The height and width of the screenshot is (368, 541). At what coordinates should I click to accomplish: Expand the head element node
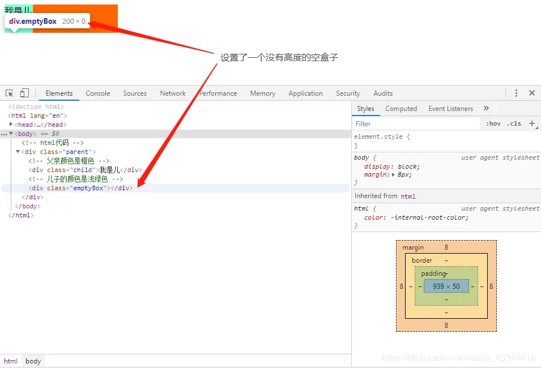[11, 124]
